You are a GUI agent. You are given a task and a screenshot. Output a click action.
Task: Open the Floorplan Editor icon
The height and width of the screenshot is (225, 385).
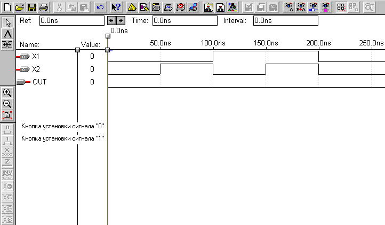tap(144, 7)
